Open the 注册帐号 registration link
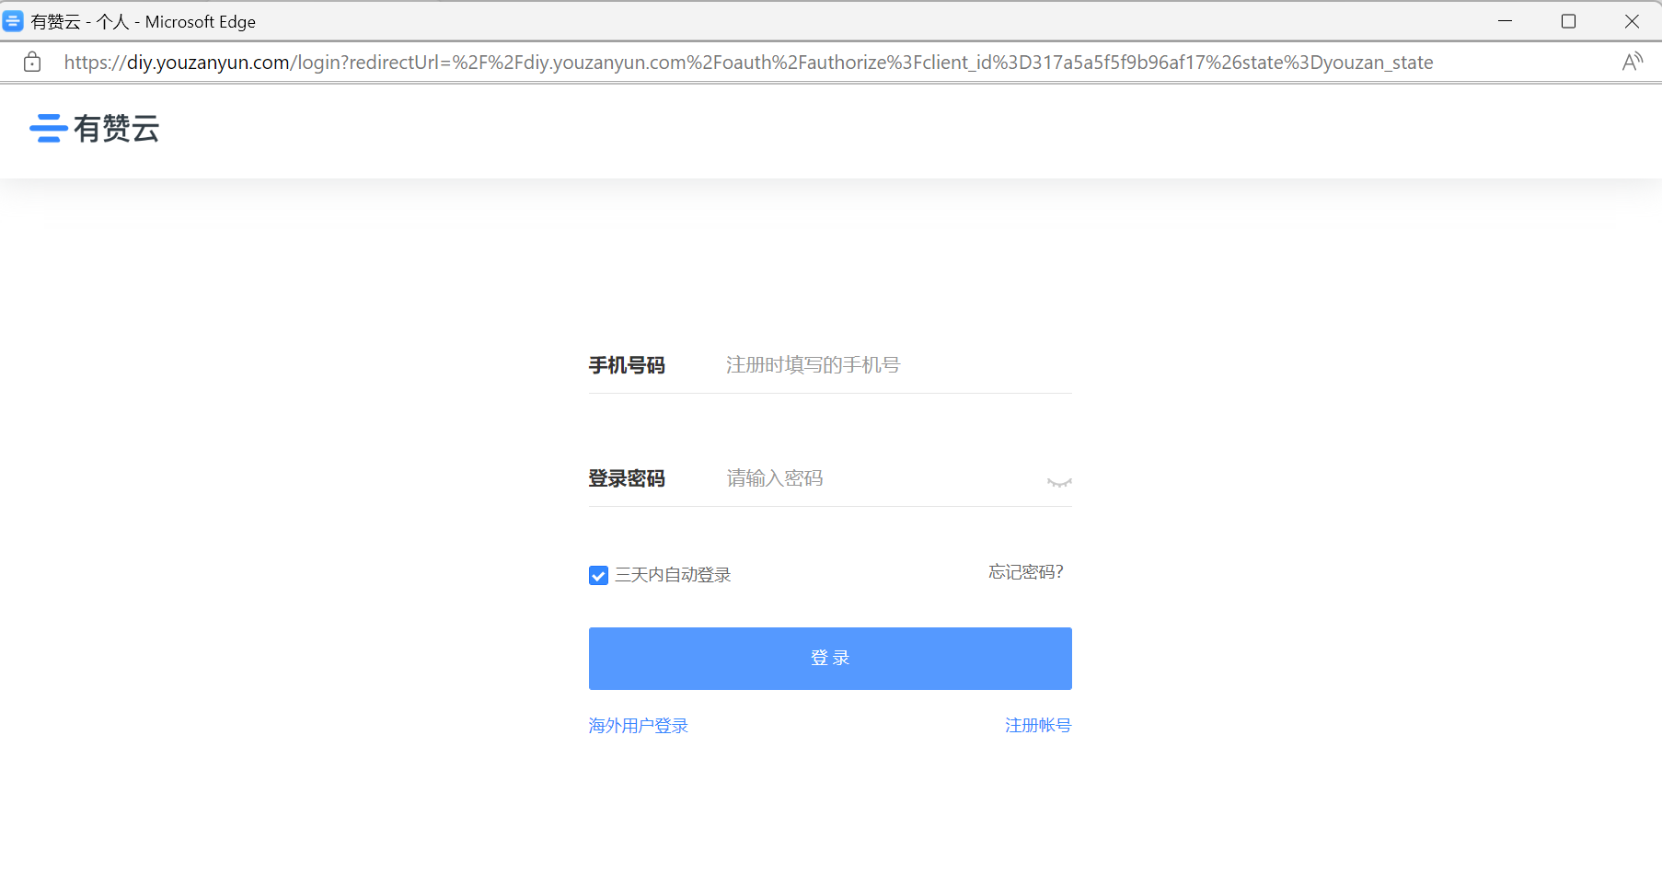Image resolution: width=1662 pixels, height=896 pixels. (x=1037, y=726)
